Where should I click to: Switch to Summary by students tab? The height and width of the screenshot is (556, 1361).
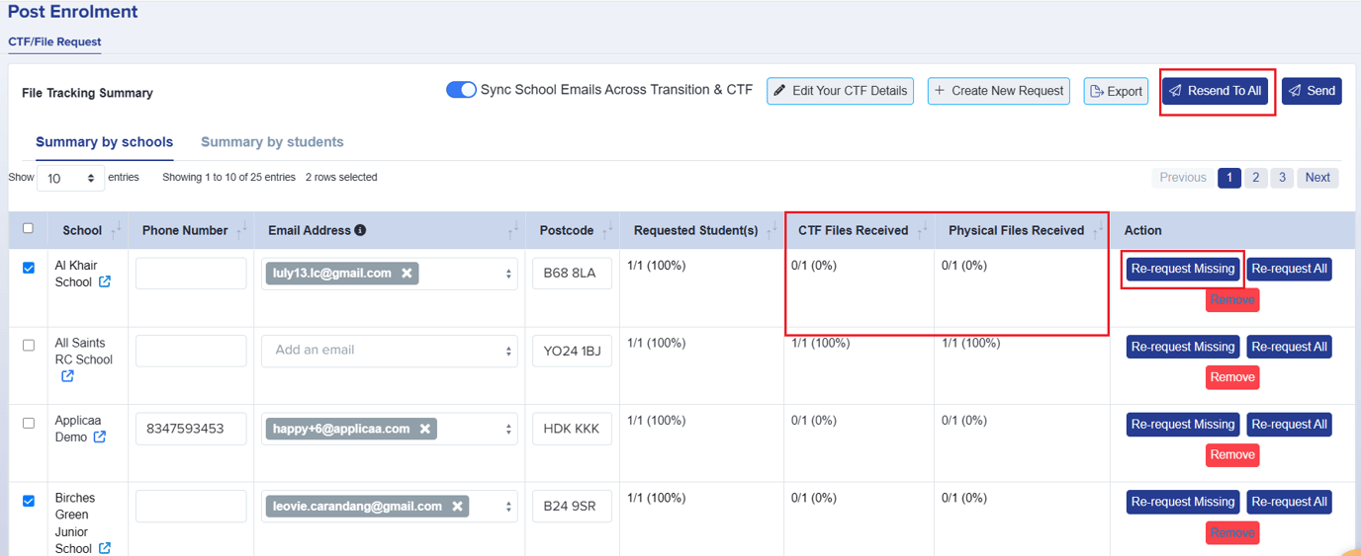(272, 142)
